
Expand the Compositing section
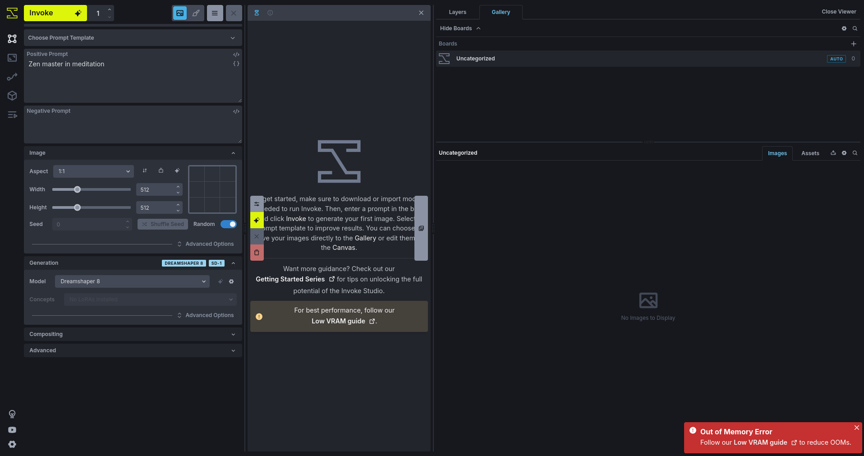point(133,334)
